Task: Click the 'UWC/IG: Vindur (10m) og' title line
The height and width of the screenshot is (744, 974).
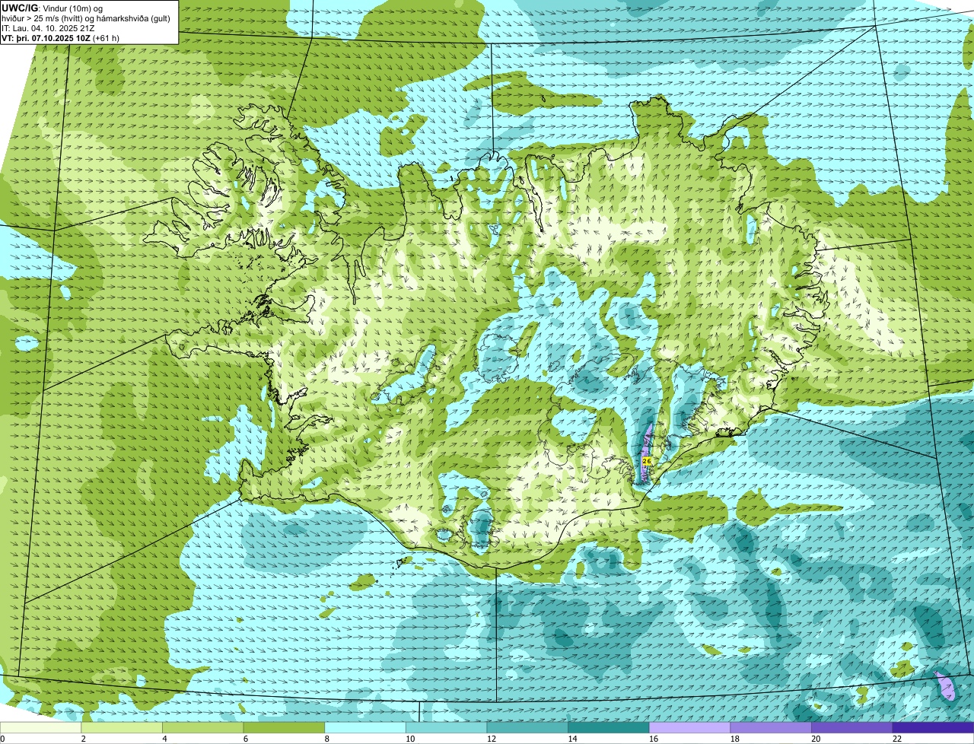Action: [53, 8]
